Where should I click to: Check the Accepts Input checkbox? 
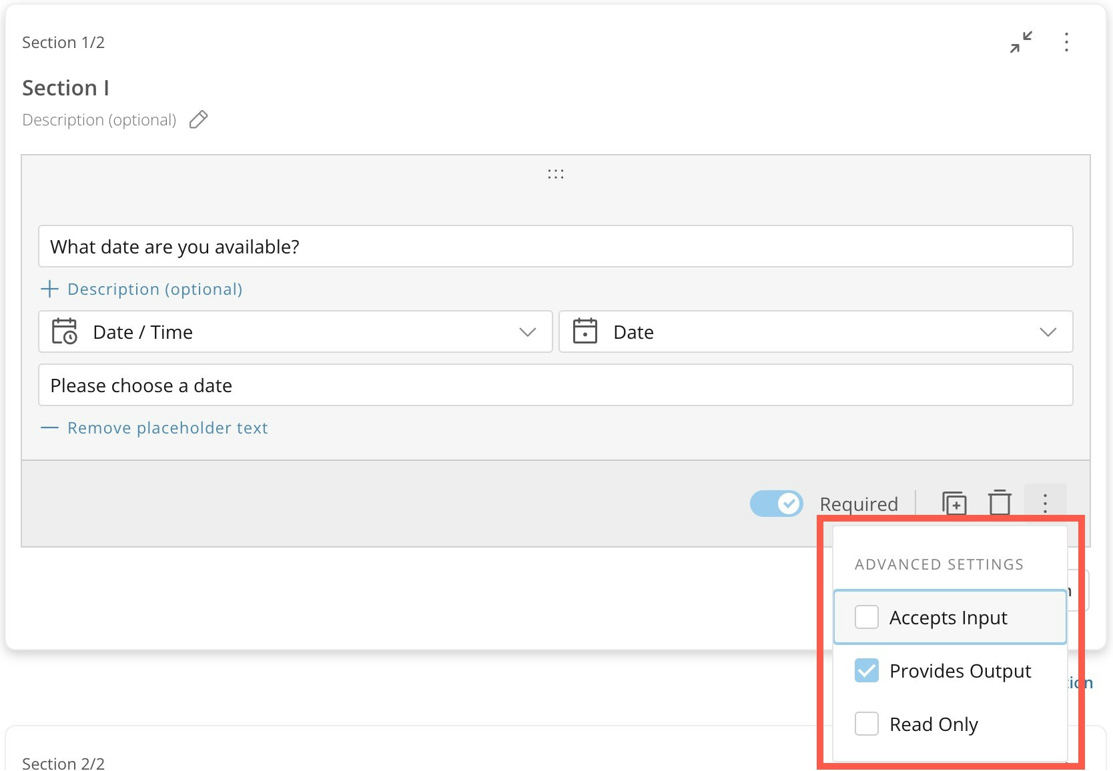[x=867, y=617]
